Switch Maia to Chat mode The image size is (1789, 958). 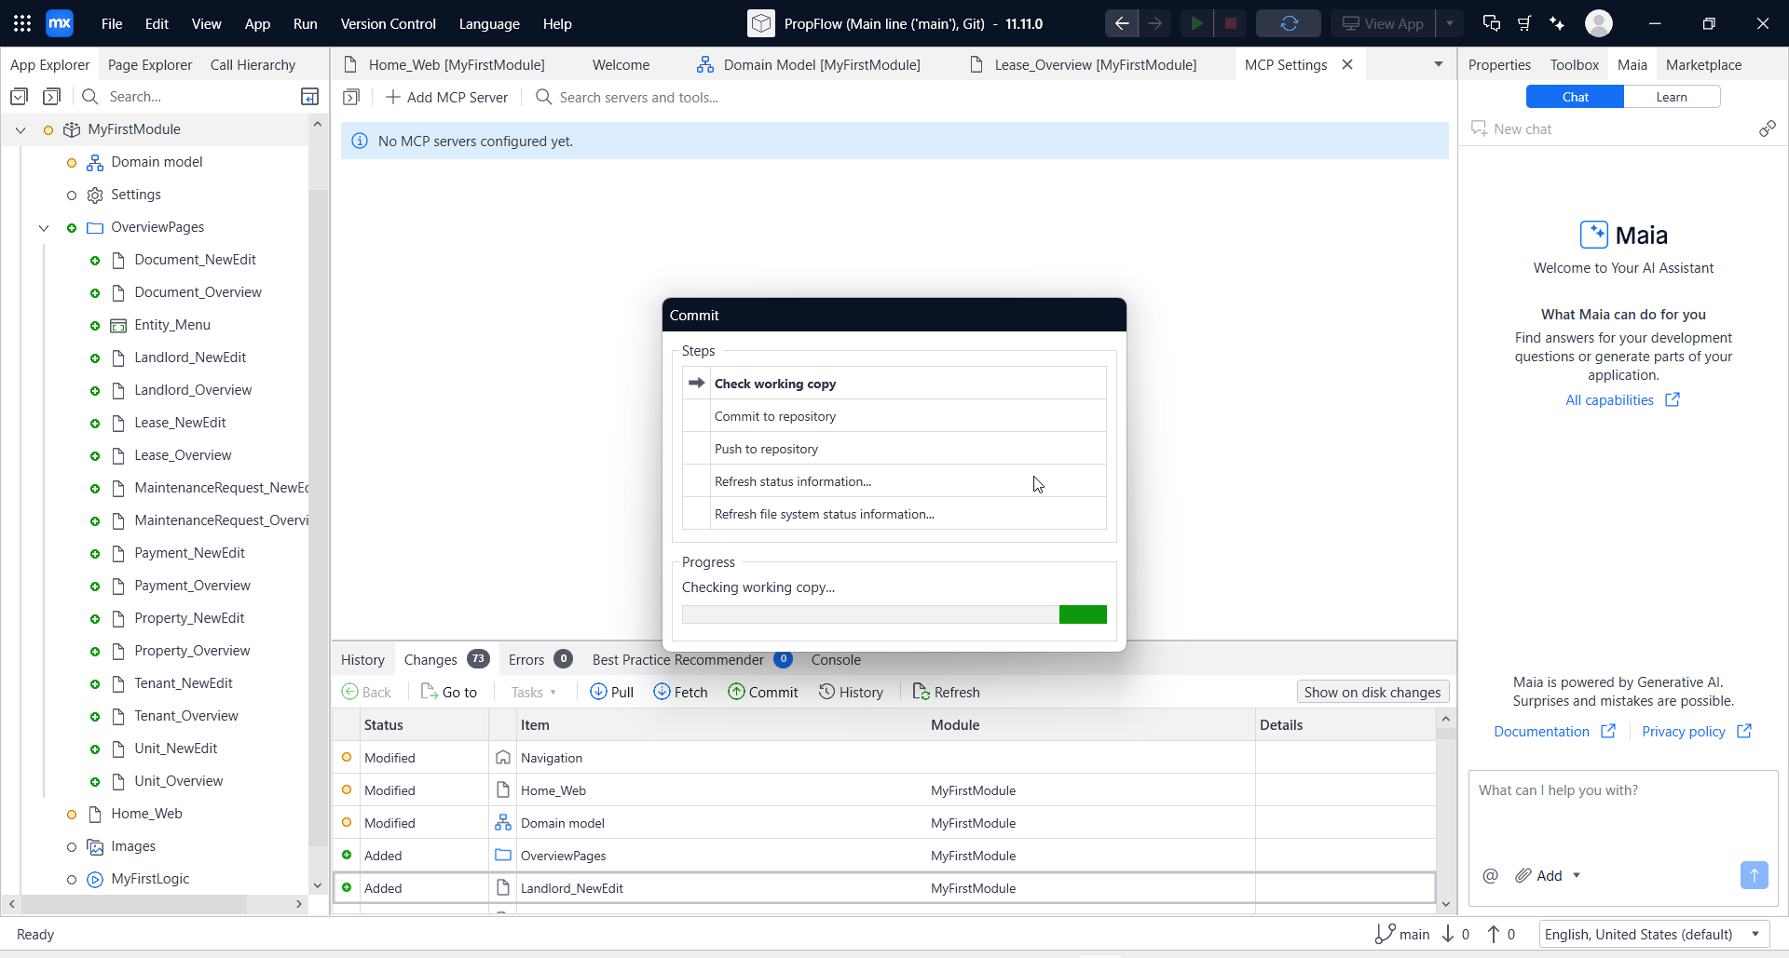pyautogui.click(x=1575, y=97)
